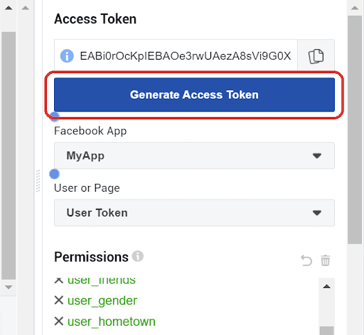364x335 pixels.
Task: Revert permissions with the undo arrow icon
Action: [x=306, y=260]
